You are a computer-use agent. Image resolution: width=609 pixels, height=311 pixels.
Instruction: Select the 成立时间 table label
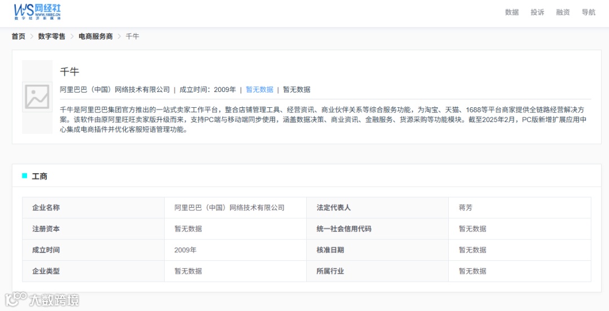coord(46,250)
